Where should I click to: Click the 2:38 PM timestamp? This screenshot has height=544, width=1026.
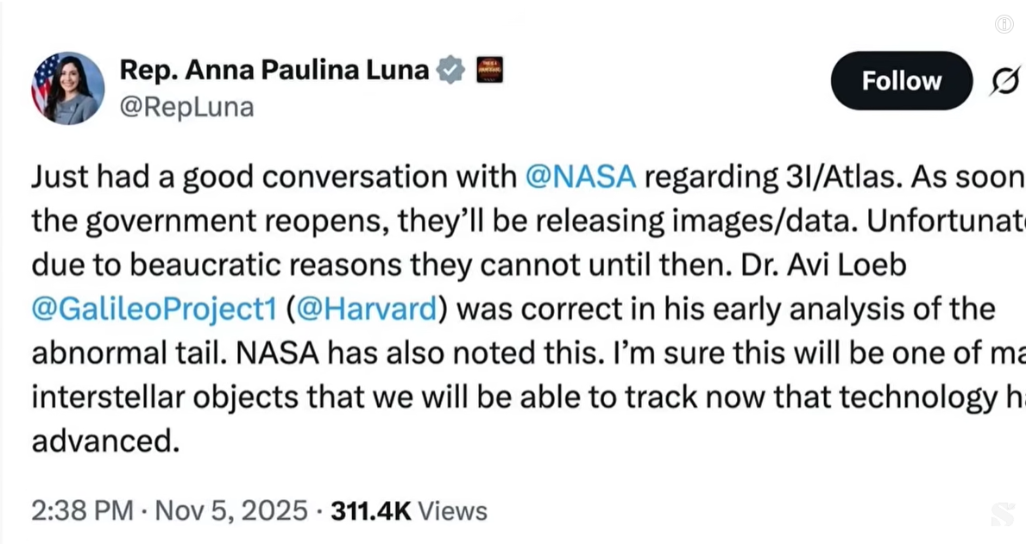point(82,510)
